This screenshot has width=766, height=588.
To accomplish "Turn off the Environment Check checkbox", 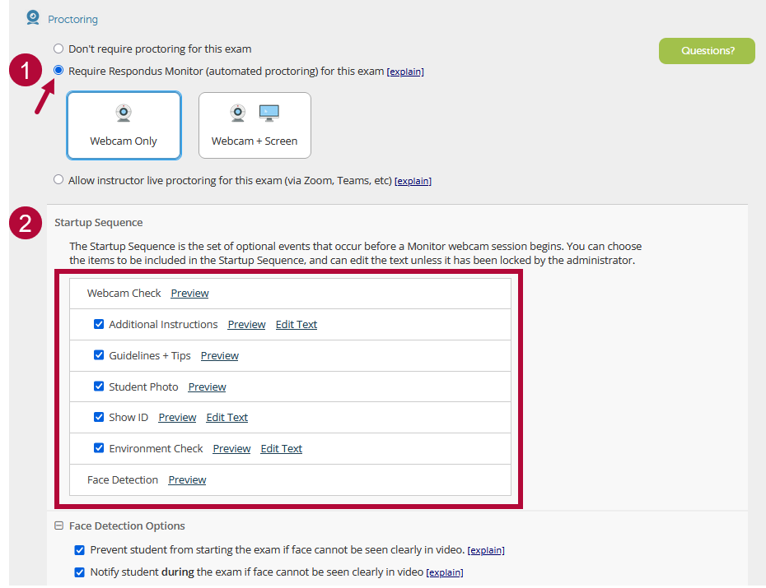I will [x=99, y=448].
